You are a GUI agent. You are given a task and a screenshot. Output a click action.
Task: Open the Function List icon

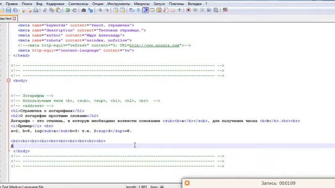166,10
